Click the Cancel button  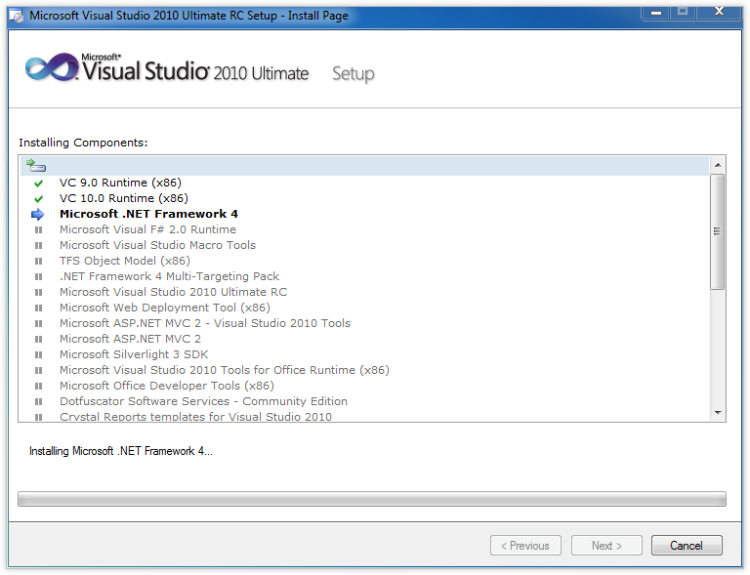[x=687, y=546]
